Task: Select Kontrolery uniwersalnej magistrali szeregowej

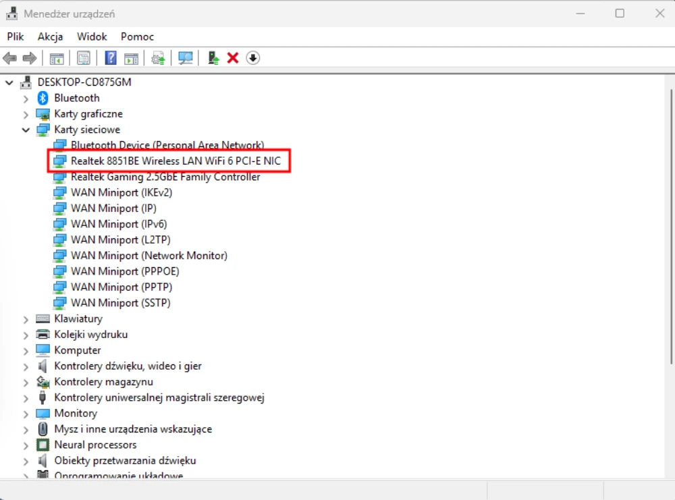Action: coord(159,397)
